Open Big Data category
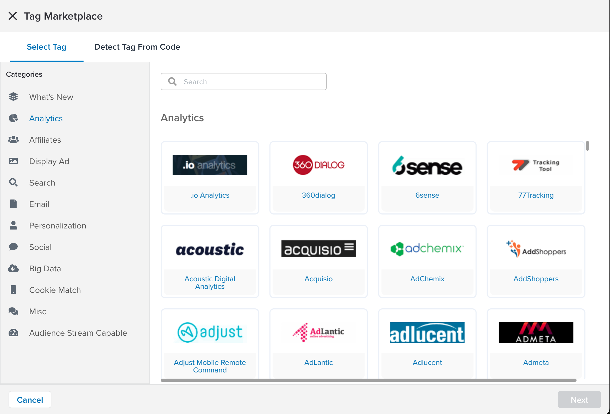Image resolution: width=610 pixels, height=414 pixels. point(45,268)
